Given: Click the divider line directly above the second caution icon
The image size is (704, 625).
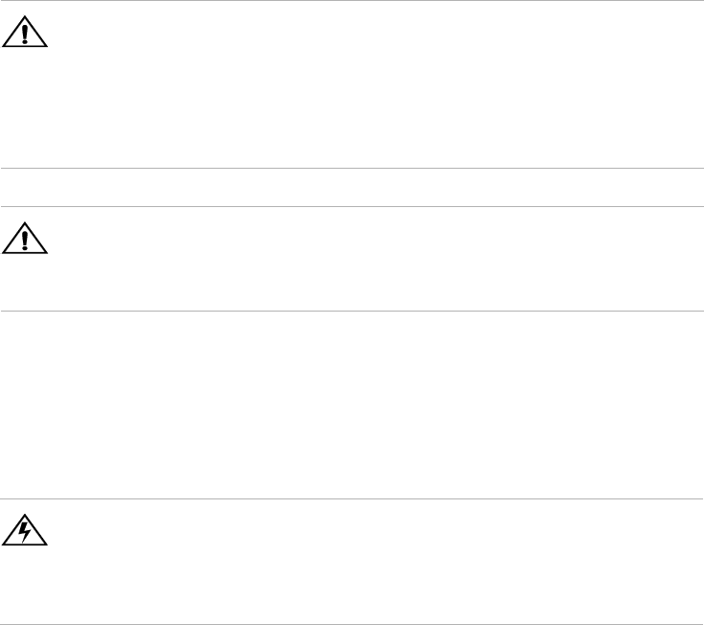Looking at the screenshot, I should click(x=352, y=207).
